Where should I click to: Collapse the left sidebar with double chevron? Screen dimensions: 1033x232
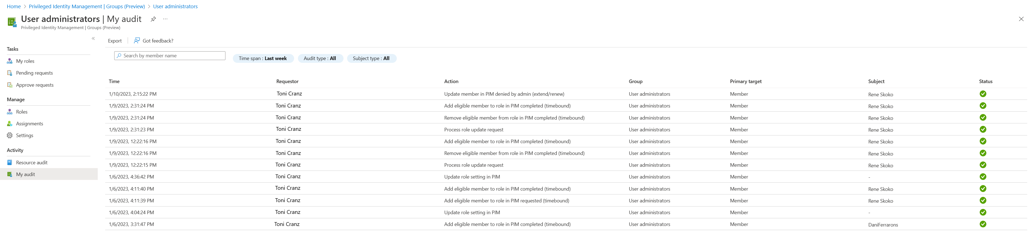pyautogui.click(x=93, y=38)
